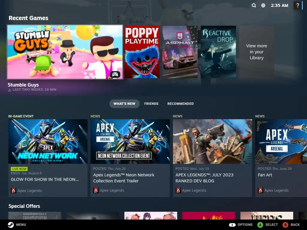Click the Special Offers heading
Image resolution: width=307 pixels, height=230 pixels.
point(24,206)
